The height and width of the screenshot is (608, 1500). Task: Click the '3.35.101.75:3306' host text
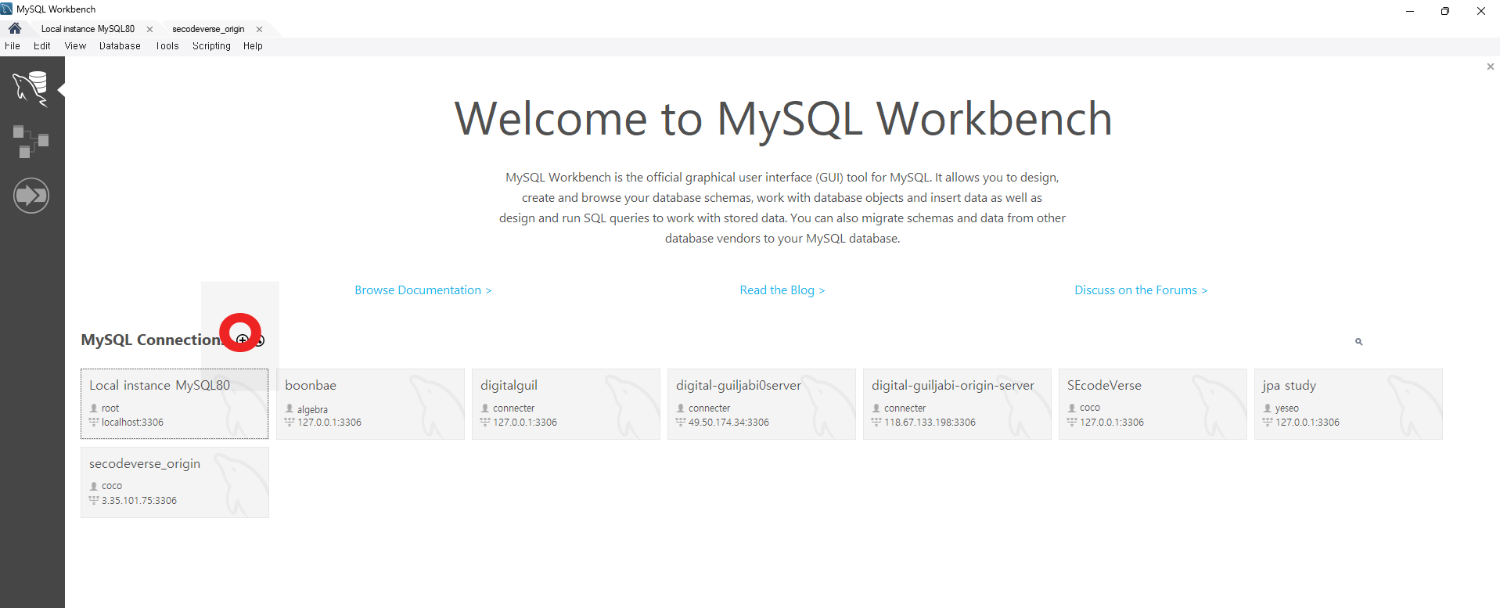(x=139, y=501)
